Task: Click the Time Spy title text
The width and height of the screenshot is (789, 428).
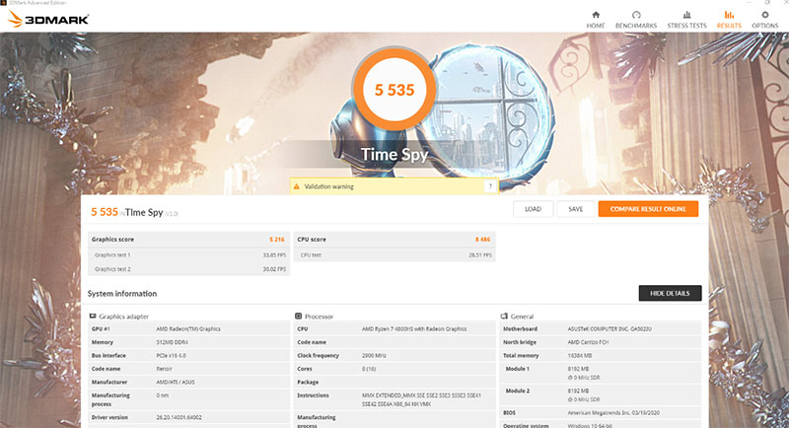Action: click(x=394, y=155)
